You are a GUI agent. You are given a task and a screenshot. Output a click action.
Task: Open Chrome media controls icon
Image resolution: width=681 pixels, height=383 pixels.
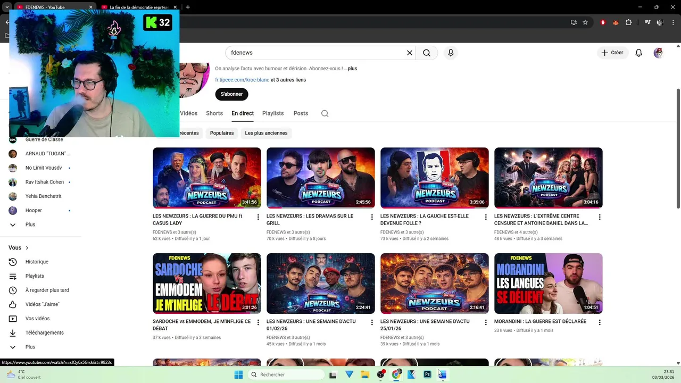pos(647,22)
